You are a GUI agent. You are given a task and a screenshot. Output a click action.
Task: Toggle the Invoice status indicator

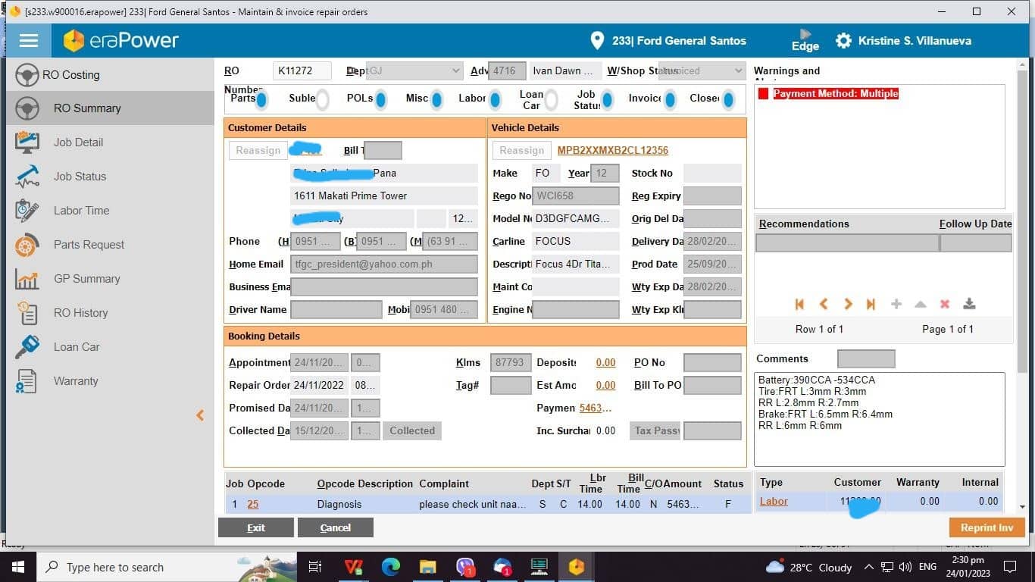[x=670, y=99]
